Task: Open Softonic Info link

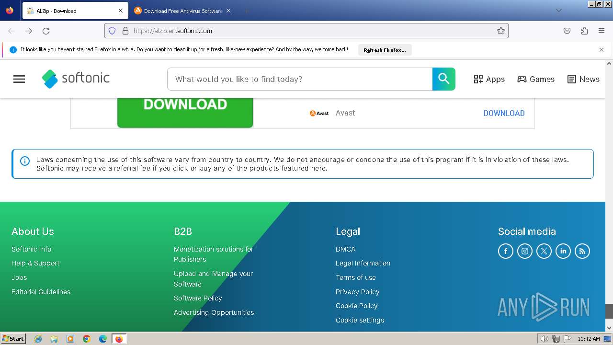Action: 31,249
